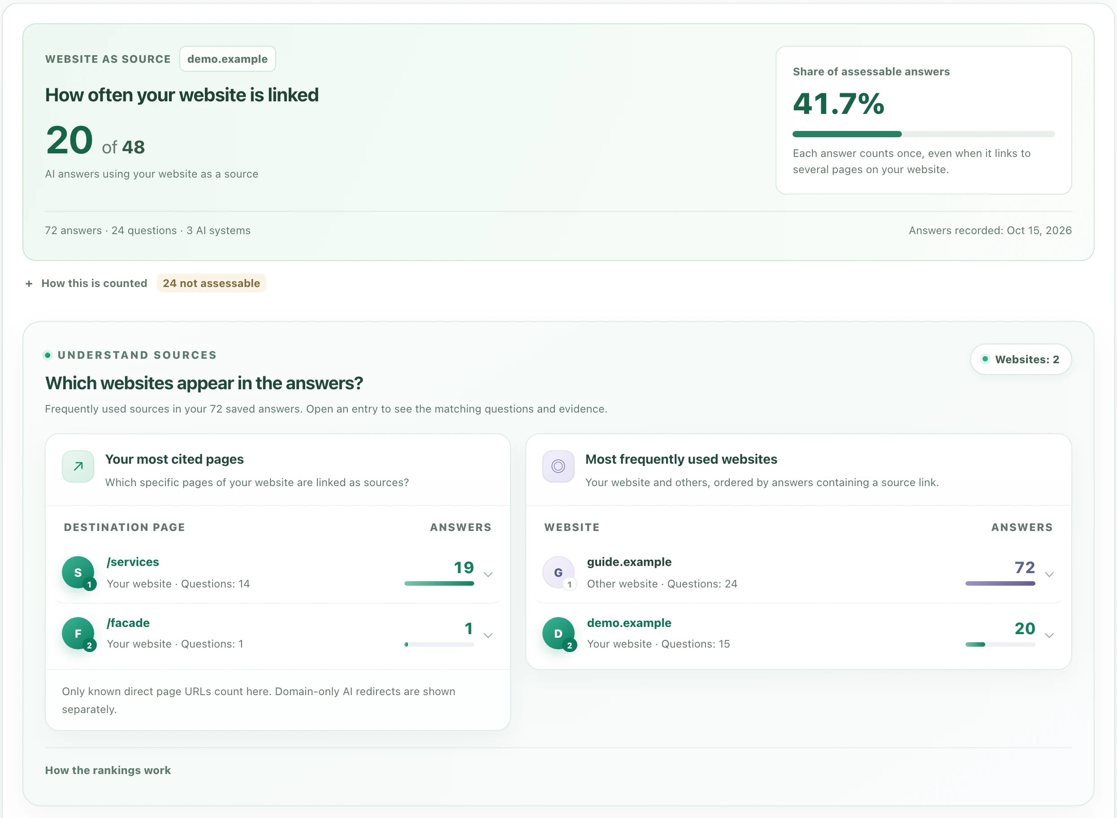Viewport: 1117px width, 818px height.
Task: Click the WEBSITE column header
Action: click(571, 527)
